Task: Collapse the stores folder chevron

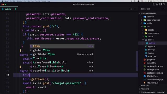Action: [x=143, y=40]
